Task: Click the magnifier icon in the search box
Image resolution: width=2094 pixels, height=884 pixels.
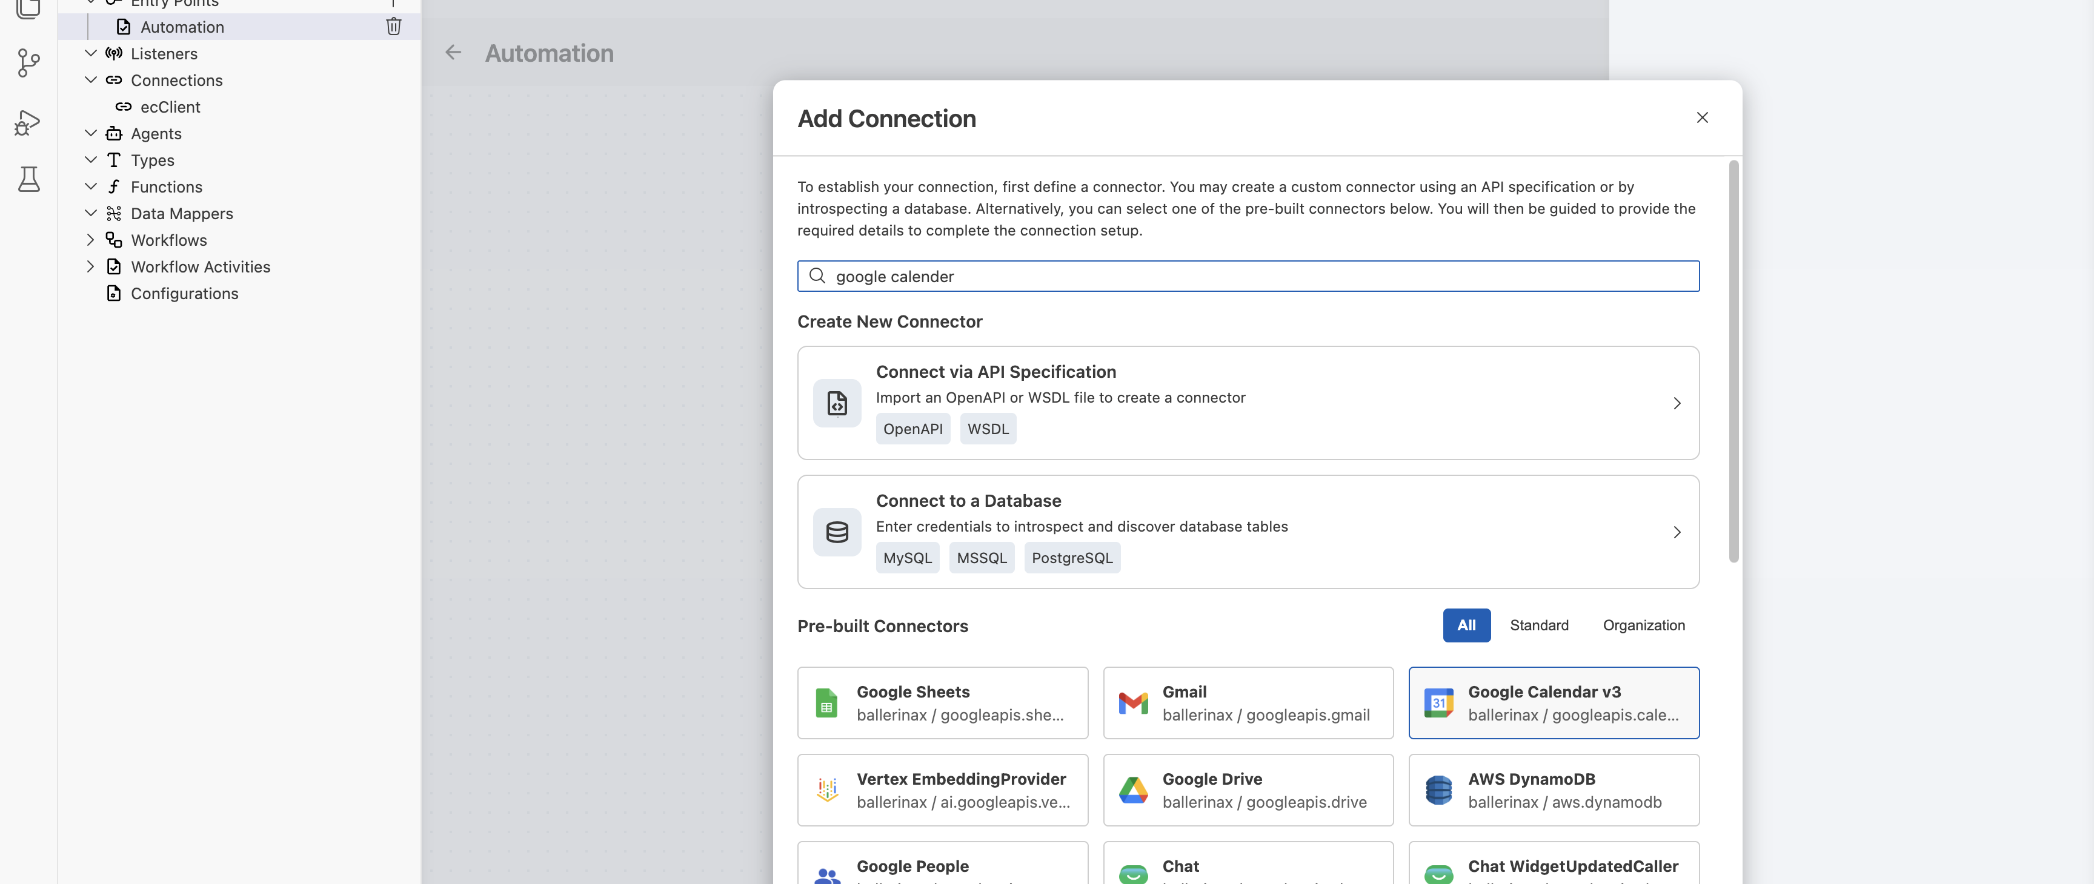Action: [x=817, y=276]
